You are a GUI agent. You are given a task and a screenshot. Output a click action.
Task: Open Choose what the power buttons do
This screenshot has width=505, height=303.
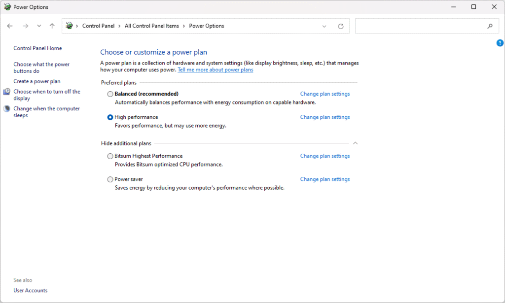[41, 67]
